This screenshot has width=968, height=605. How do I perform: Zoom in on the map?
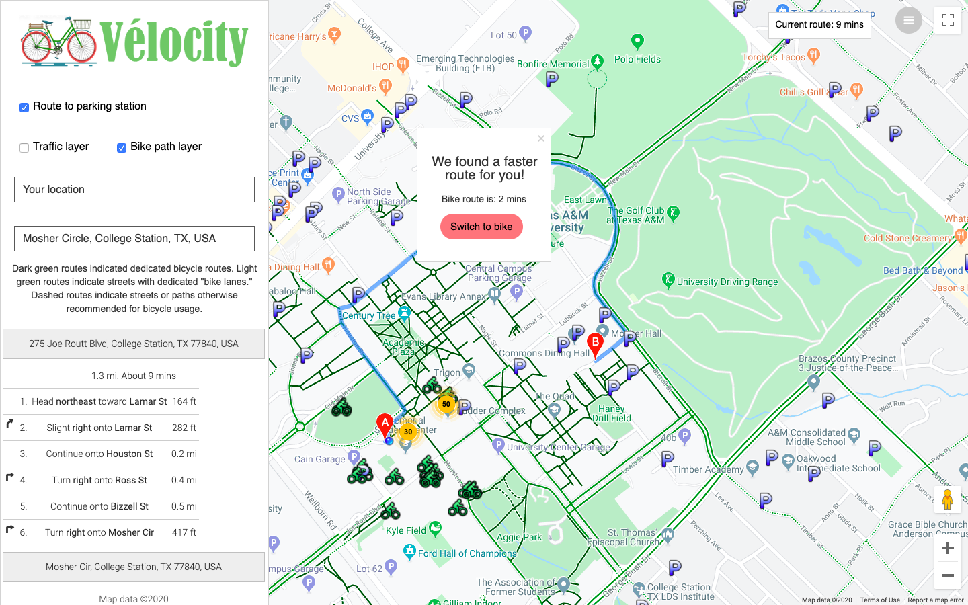(948, 549)
